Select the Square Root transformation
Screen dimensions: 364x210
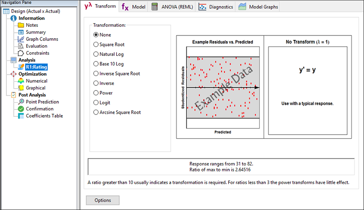pyautogui.click(x=96, y=45)
